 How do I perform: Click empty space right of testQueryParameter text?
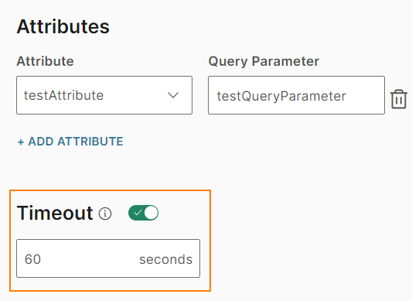(x=365, y=96)
